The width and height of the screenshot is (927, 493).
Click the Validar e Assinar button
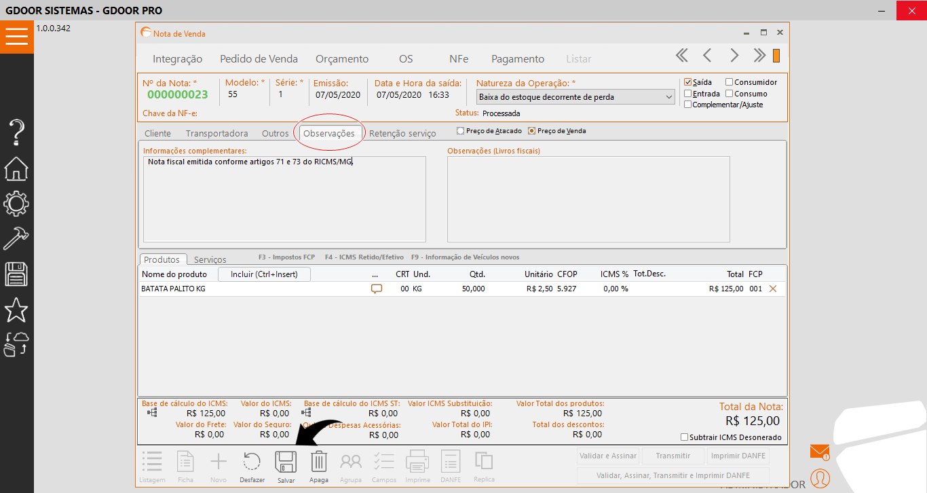click(x=607, y=456)
